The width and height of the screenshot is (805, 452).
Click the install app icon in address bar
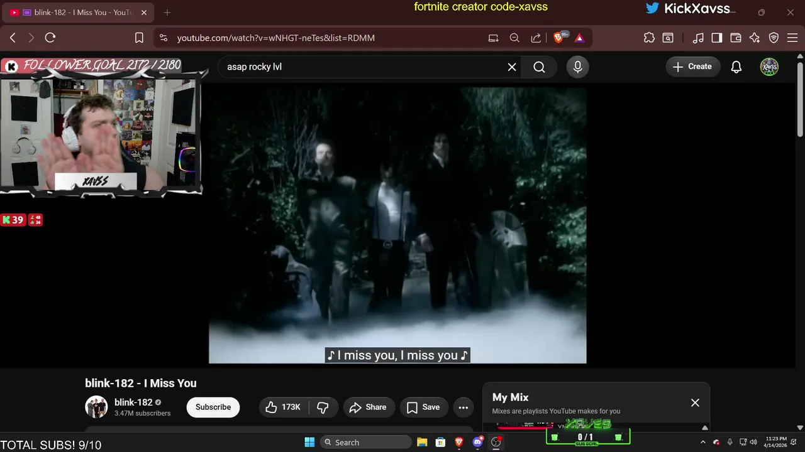494,38
